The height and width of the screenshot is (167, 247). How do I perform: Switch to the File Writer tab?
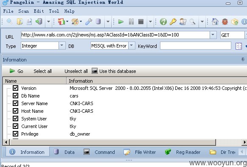point(140,152)
